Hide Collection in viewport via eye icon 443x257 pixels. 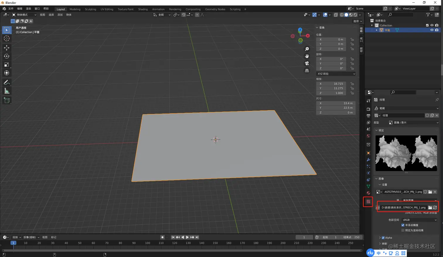(x=432, y=25)
